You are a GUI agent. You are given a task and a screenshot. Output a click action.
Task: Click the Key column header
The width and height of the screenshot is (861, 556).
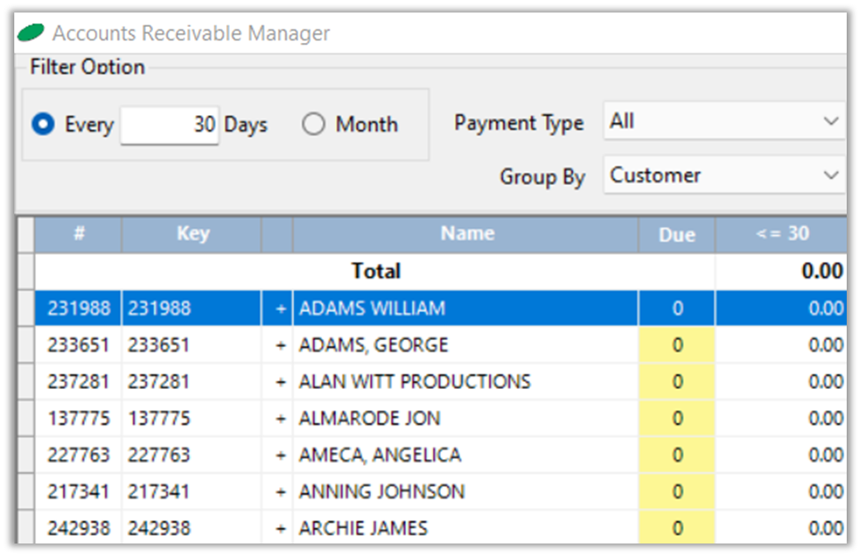(192, 233)
